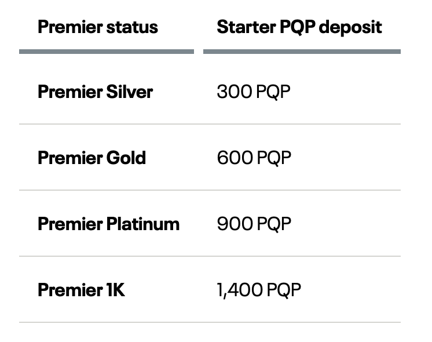Click gray bar under Starter PQP deposit header
This screenshot has height=342, width=432.
click(x=302, y=52)
